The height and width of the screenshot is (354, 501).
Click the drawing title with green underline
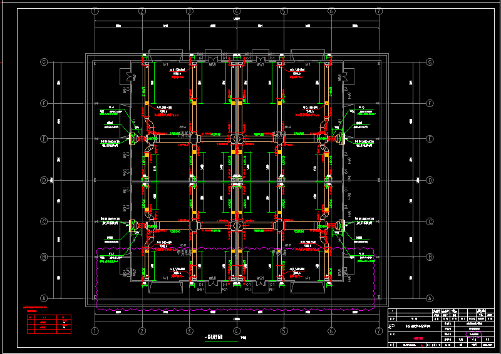[x=215, y=336]
